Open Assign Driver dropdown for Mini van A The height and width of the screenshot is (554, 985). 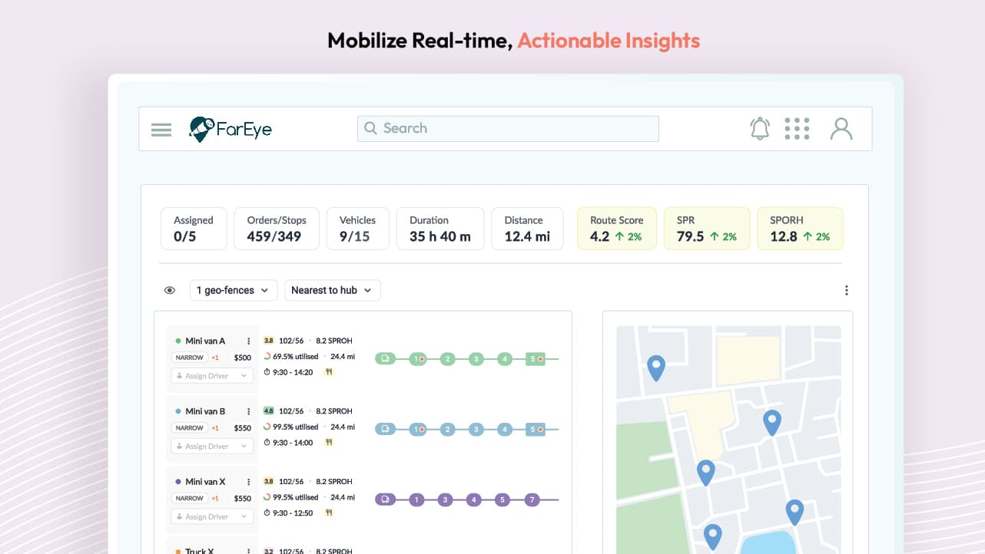[x=212, y=376]
